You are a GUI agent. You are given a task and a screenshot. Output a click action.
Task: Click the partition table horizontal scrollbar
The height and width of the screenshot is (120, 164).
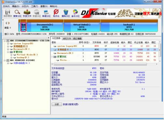(100, 64)
